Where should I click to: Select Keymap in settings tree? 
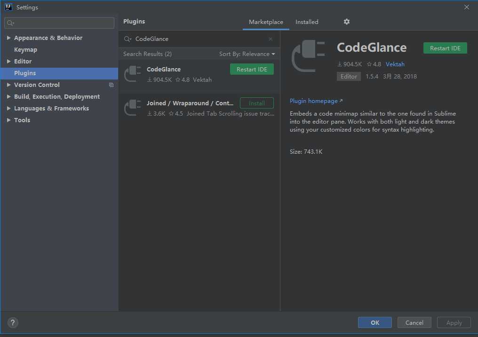pyautogui.click(x=25, y=50)
